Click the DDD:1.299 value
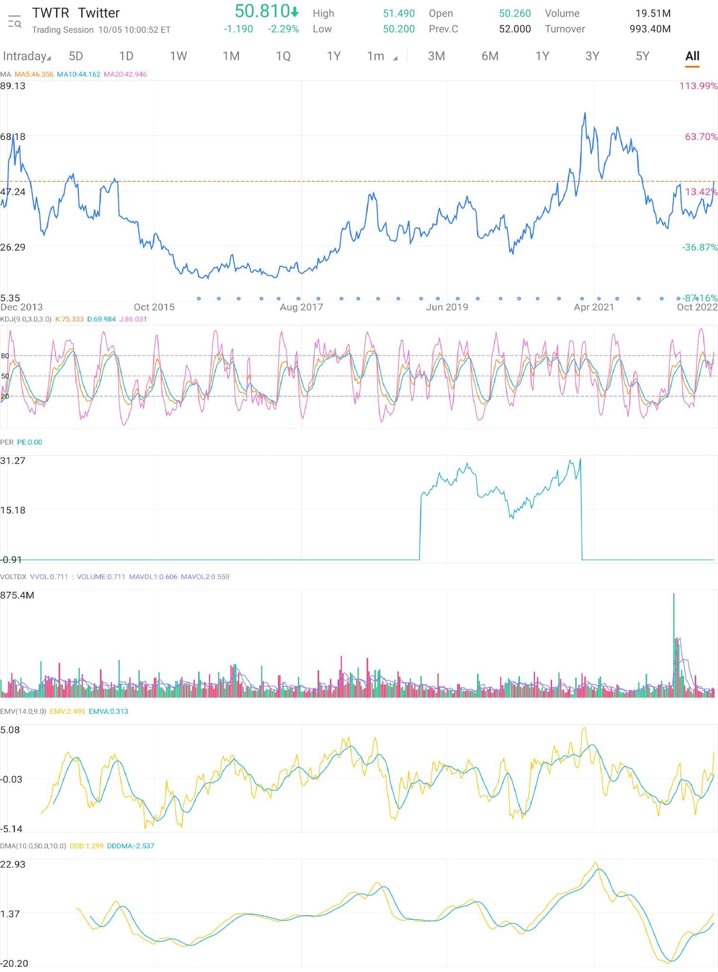718x972 pixels. click(86, 846)
